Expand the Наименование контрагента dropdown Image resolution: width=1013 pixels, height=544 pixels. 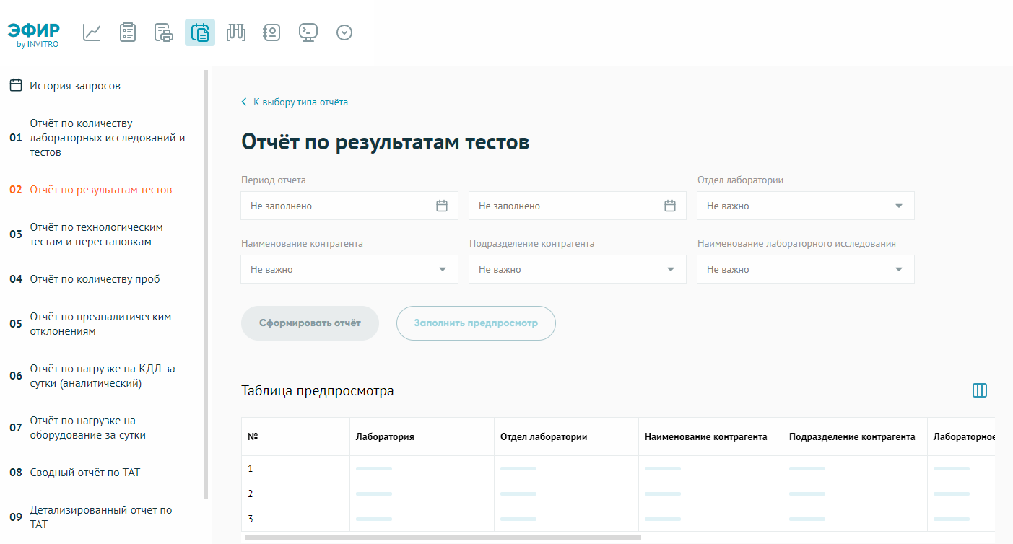(x=349, y=269)
